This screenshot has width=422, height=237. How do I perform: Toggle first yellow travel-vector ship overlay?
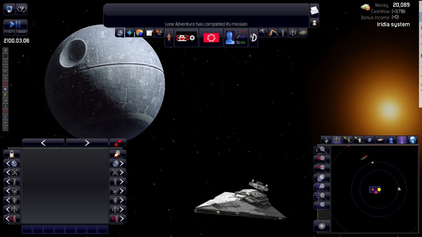[348, 140]
